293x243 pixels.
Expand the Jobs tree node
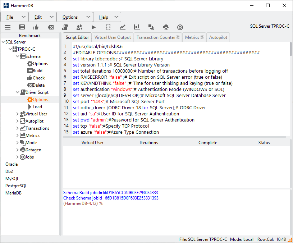pos(17,157)
